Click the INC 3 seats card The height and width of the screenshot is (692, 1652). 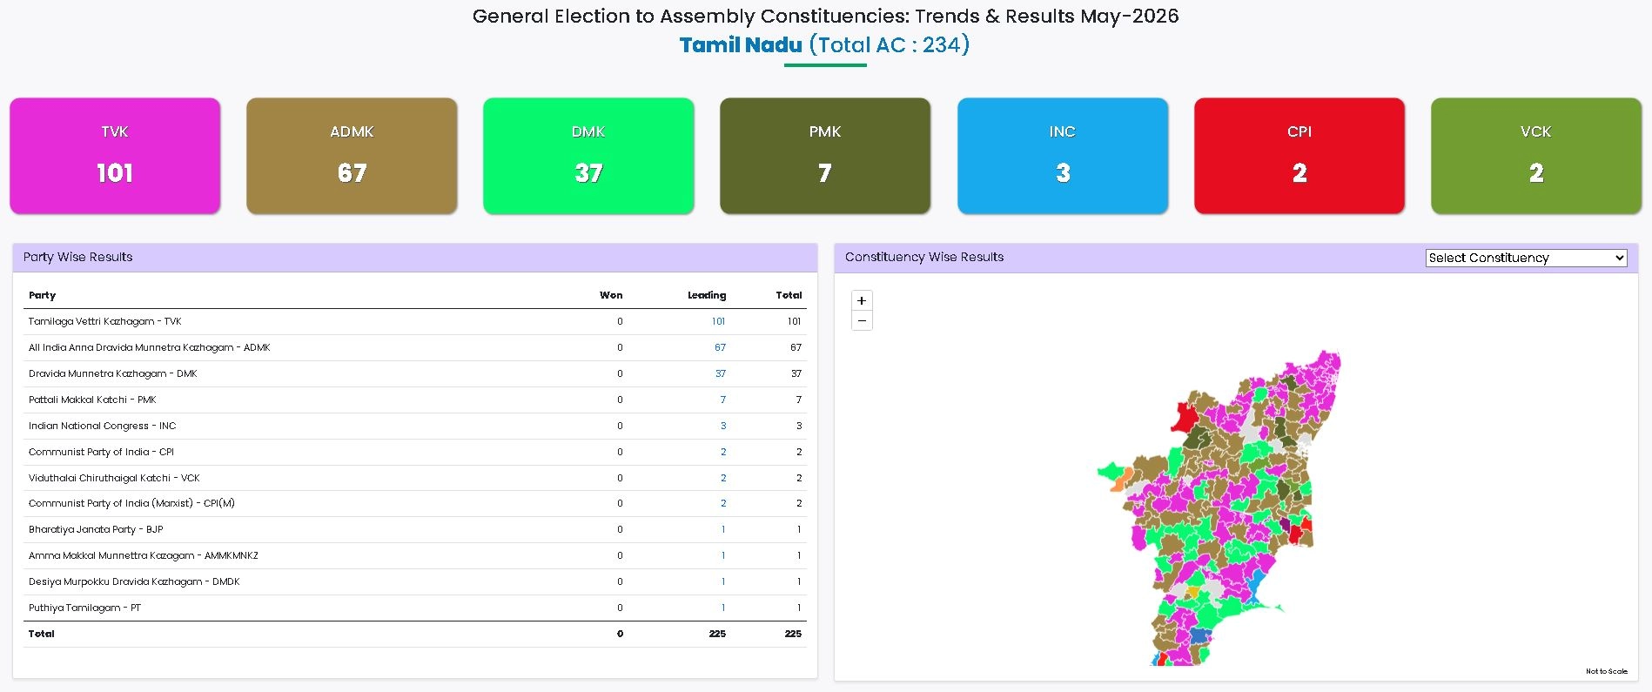tap(1063, 156)
